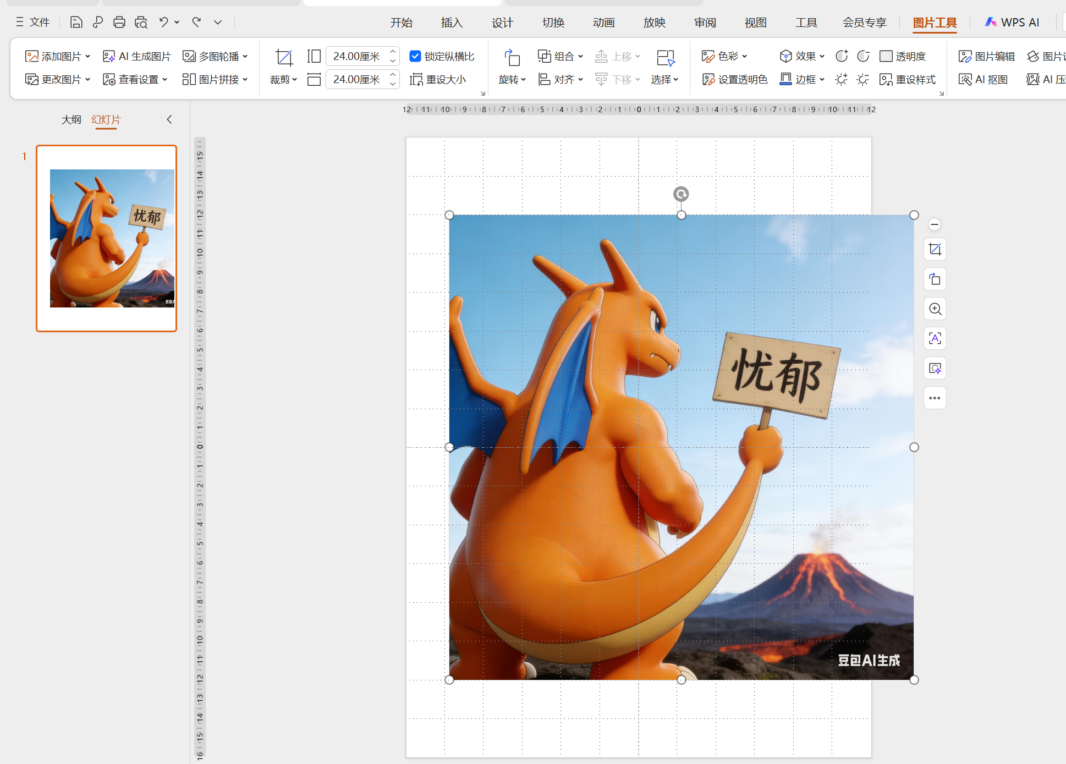Click the save icon in quick toolbar
Viewport: 1066px width, 764px height.
coord(76,22)
